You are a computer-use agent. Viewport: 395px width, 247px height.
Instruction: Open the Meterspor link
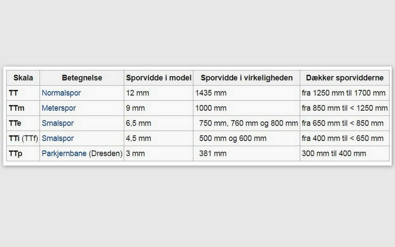(x=58, y=108)
